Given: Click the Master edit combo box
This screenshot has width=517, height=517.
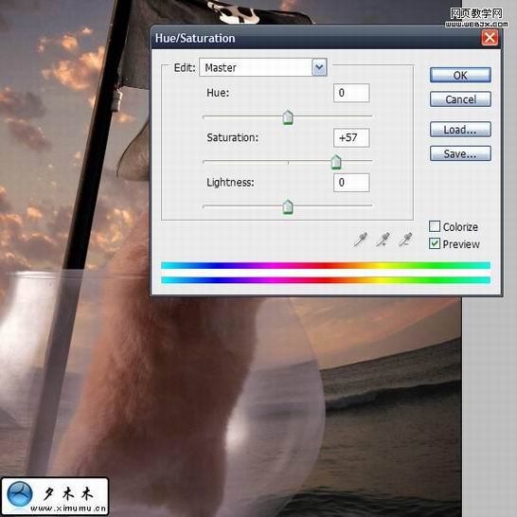Looking at the screenshot, I should click(263, 67).
